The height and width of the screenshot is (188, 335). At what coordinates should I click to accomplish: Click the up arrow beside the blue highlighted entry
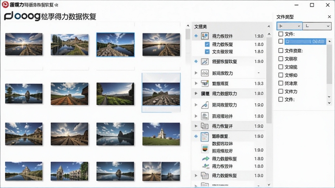click(x=330, y=41)
